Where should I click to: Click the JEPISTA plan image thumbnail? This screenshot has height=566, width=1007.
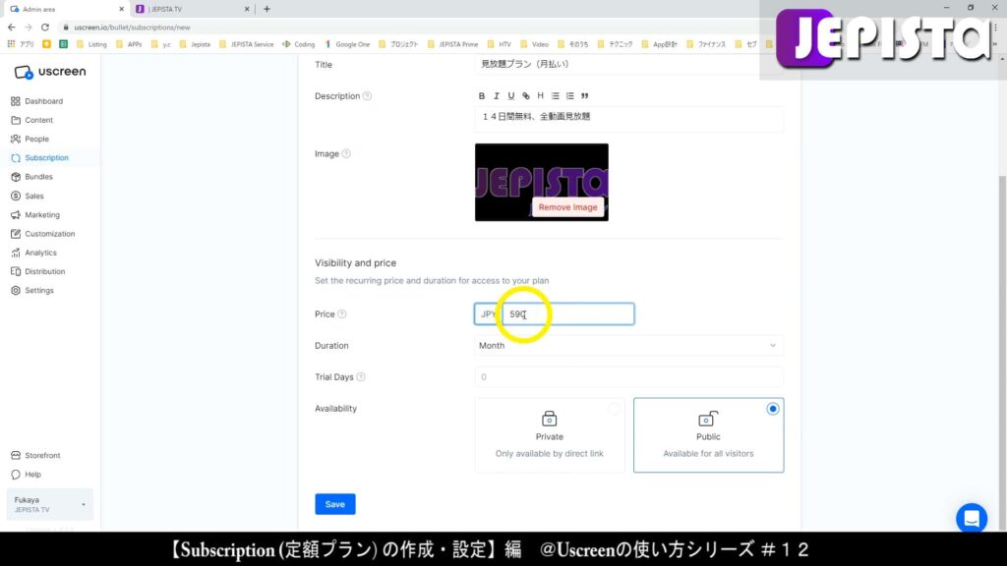point(542,182)
